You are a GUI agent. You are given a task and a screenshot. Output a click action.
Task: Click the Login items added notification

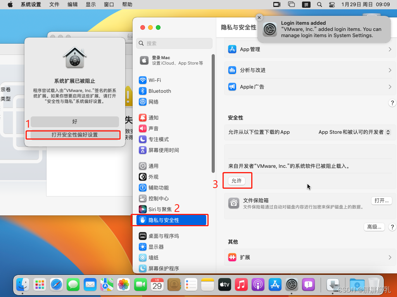click(x=324, y=29)
